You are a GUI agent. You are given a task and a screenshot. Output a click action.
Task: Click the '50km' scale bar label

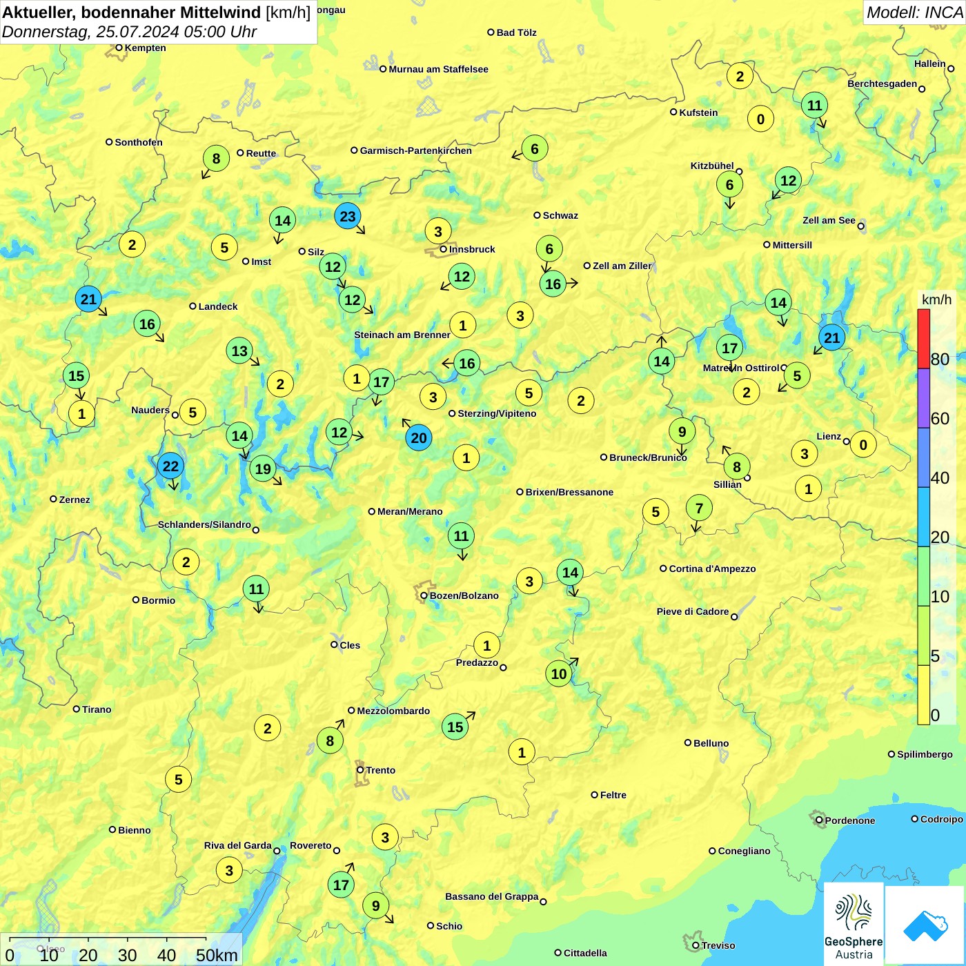(x=217, y=955)
